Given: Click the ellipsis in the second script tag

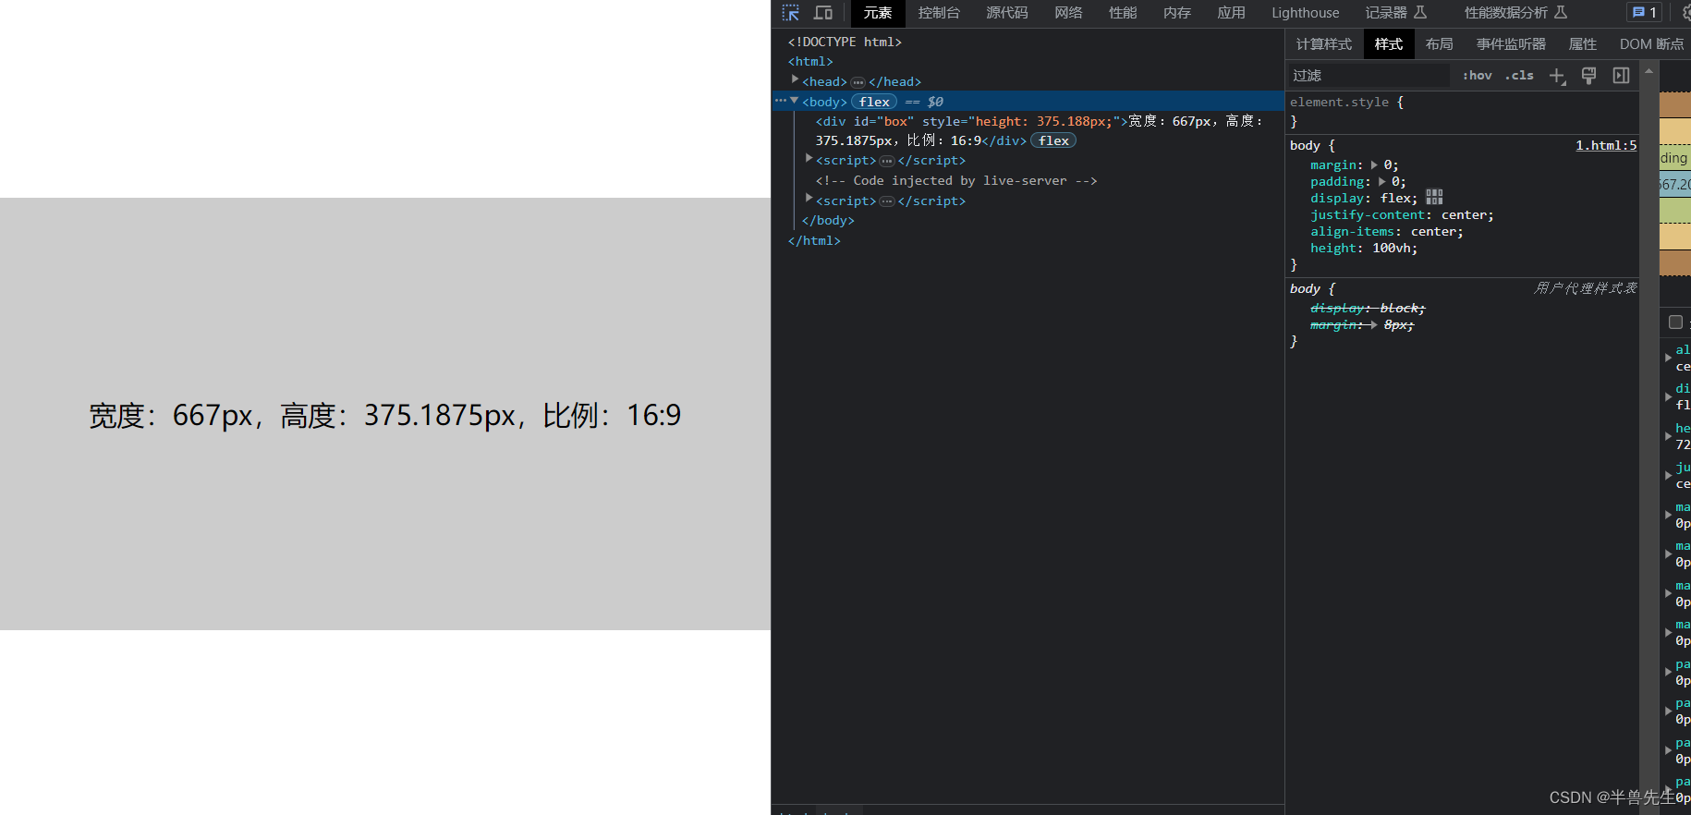Looking at the screenshot, I should (887, 201).
